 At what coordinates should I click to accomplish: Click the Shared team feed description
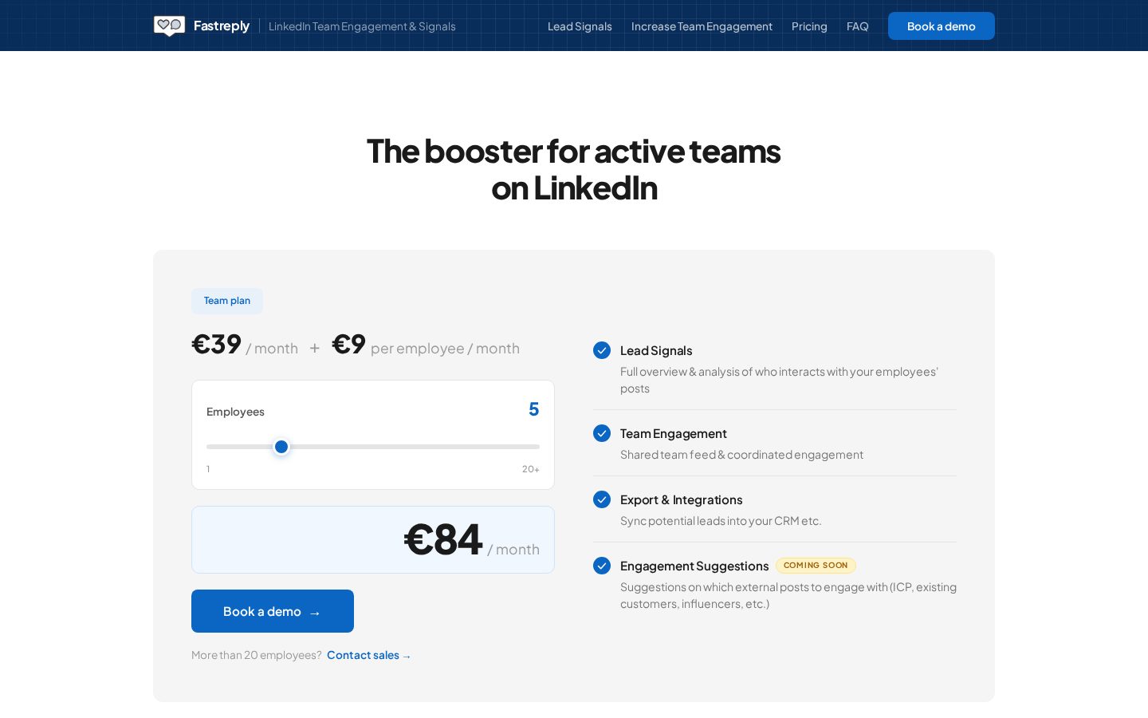click(x=741, y=455)
